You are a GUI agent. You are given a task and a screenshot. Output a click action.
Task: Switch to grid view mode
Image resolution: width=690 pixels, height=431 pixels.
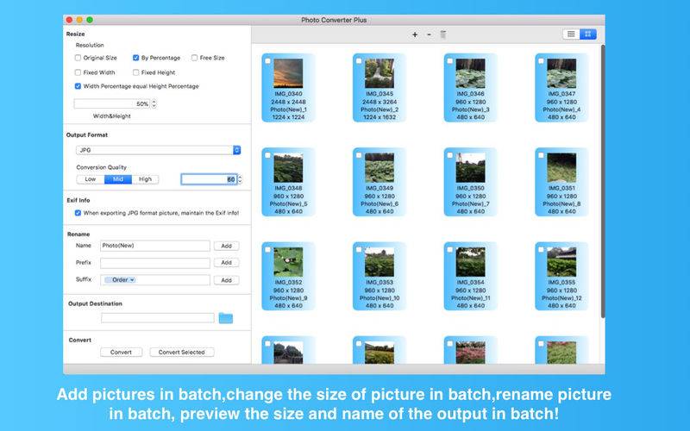[x=588, y=34]
